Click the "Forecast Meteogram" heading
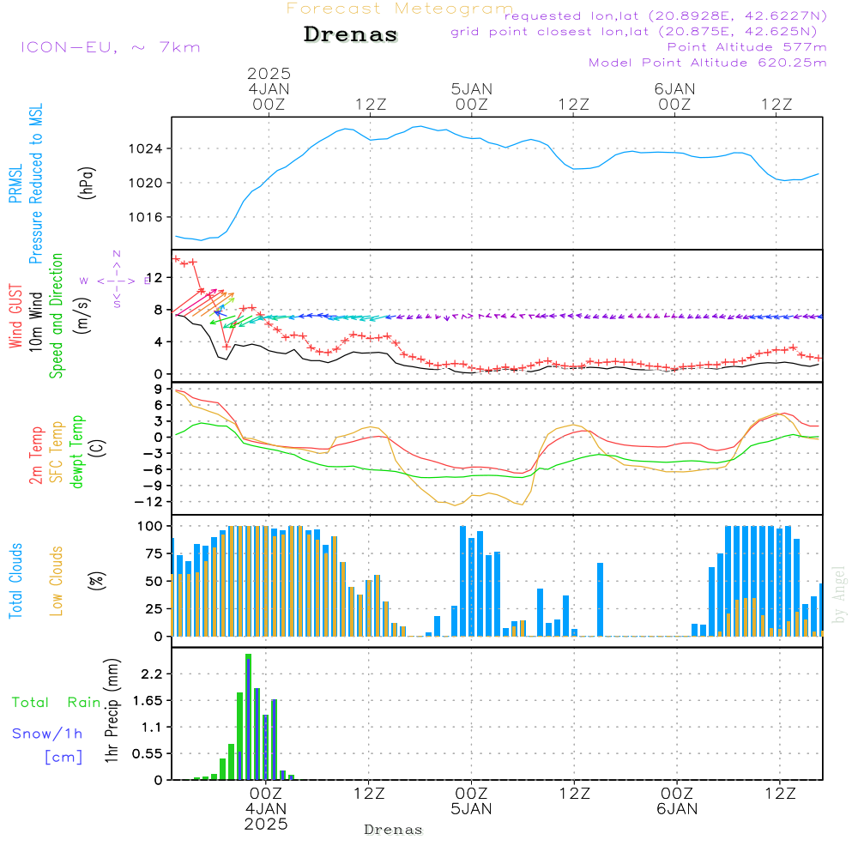 point(400,9)
